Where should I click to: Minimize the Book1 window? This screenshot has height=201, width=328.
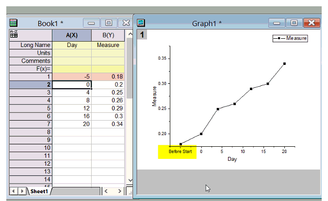[x=91, y=23]
